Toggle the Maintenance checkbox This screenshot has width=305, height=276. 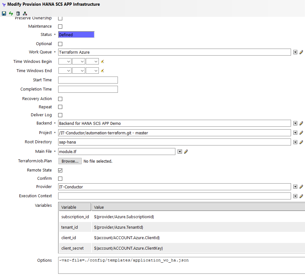60,26
